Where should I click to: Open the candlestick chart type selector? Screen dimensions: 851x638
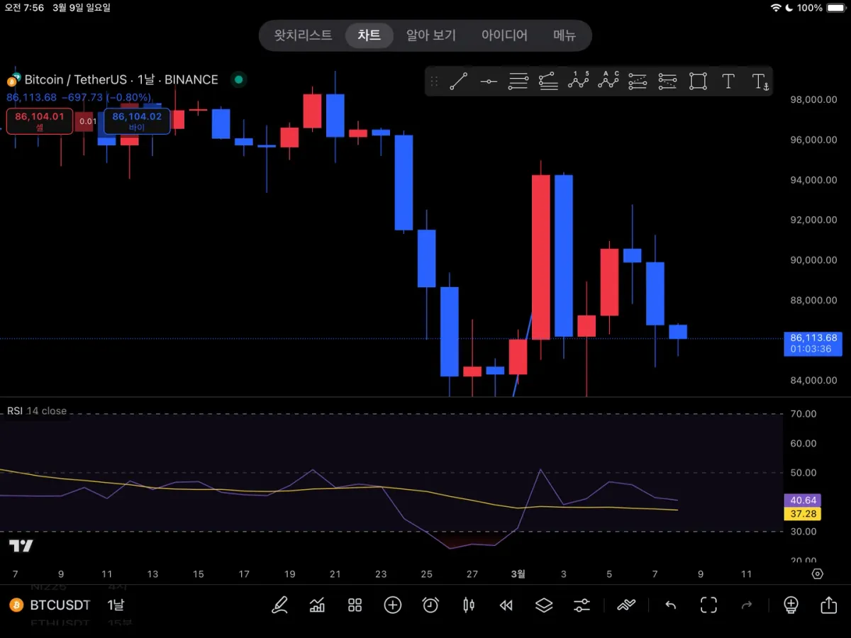tap(468, 605)
